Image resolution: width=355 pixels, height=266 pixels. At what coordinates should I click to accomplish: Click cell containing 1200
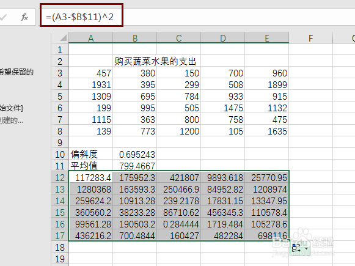pos(178,131)
